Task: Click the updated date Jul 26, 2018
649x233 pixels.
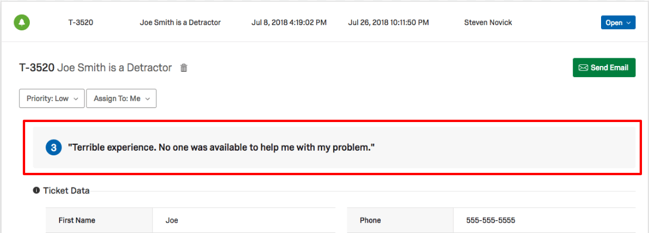Action: tap(388, 22)
